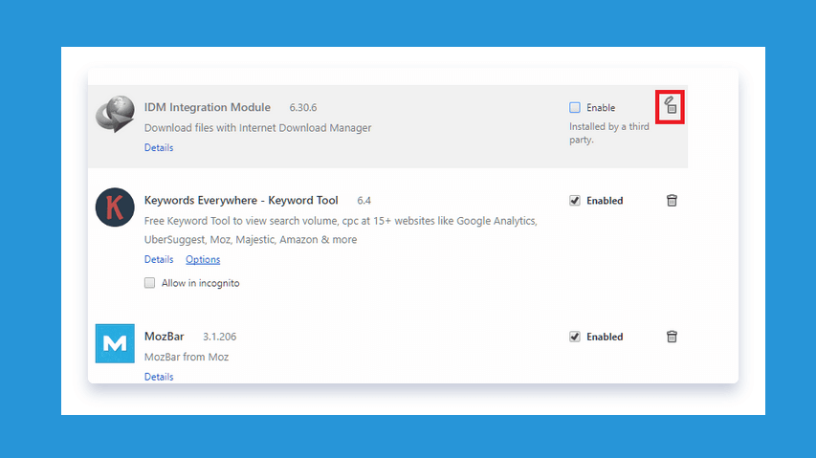816x458 pixels.
Task: Uncheck Enabled for Keywords Everywhere
Action: pos(575,201)
